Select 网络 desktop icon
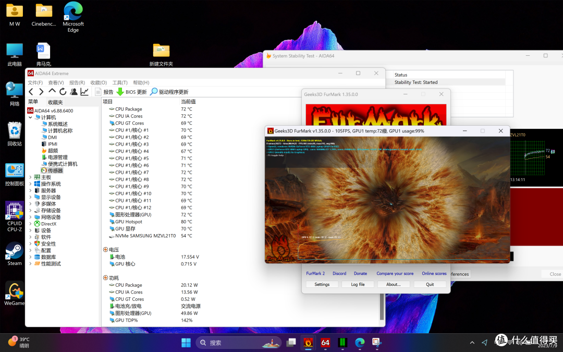The height and width of the screenshot is (352, 563). coord(15,94)
